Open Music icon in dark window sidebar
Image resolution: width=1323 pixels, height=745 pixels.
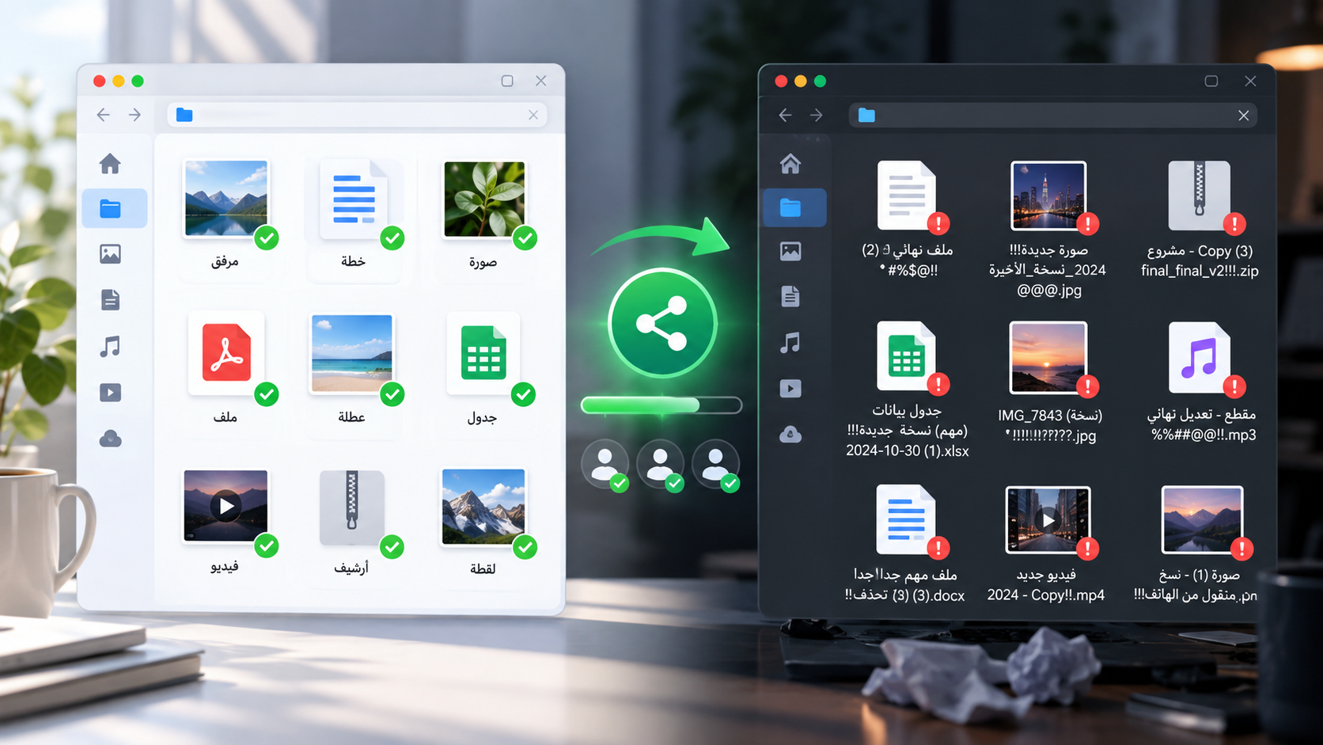[x=790, y=342]
